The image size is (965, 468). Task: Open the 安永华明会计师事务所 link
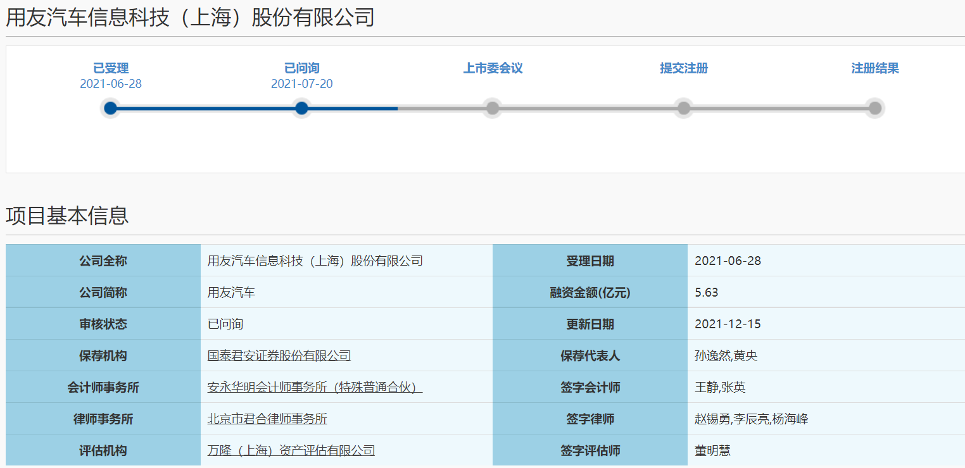pyautogui.click(x=315, y=387)
